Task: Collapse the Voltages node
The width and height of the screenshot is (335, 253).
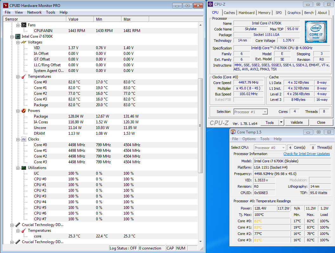Action: pyautogui.click(x=18, y=42)
